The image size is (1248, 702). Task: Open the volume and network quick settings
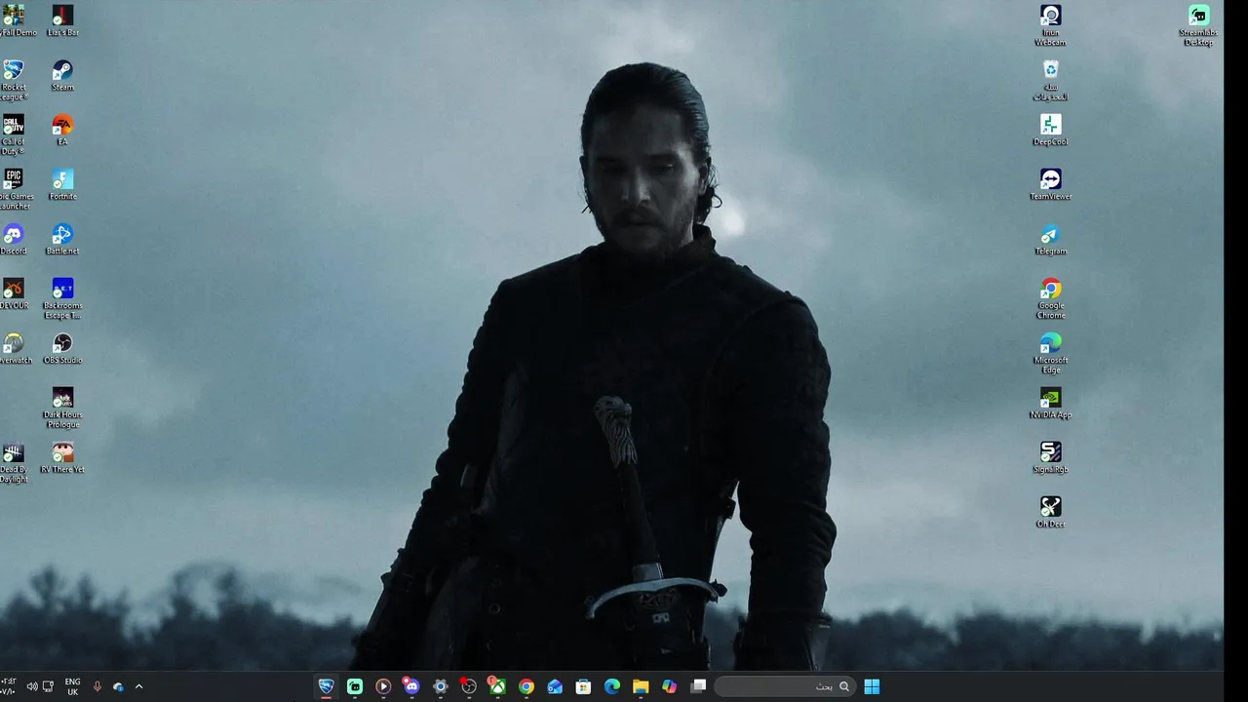tap(40, 686)
